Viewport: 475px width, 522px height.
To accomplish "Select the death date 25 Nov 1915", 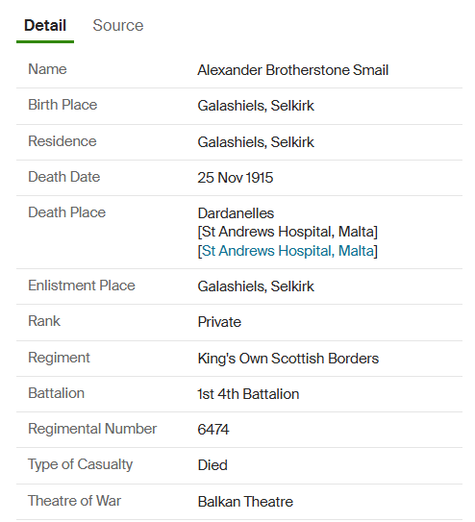I will pyautogui.click(x=236, y=178).
